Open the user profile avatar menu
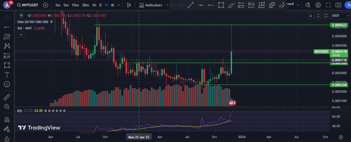The width and height of the screenshot is (351, 142). coord(7,5)
